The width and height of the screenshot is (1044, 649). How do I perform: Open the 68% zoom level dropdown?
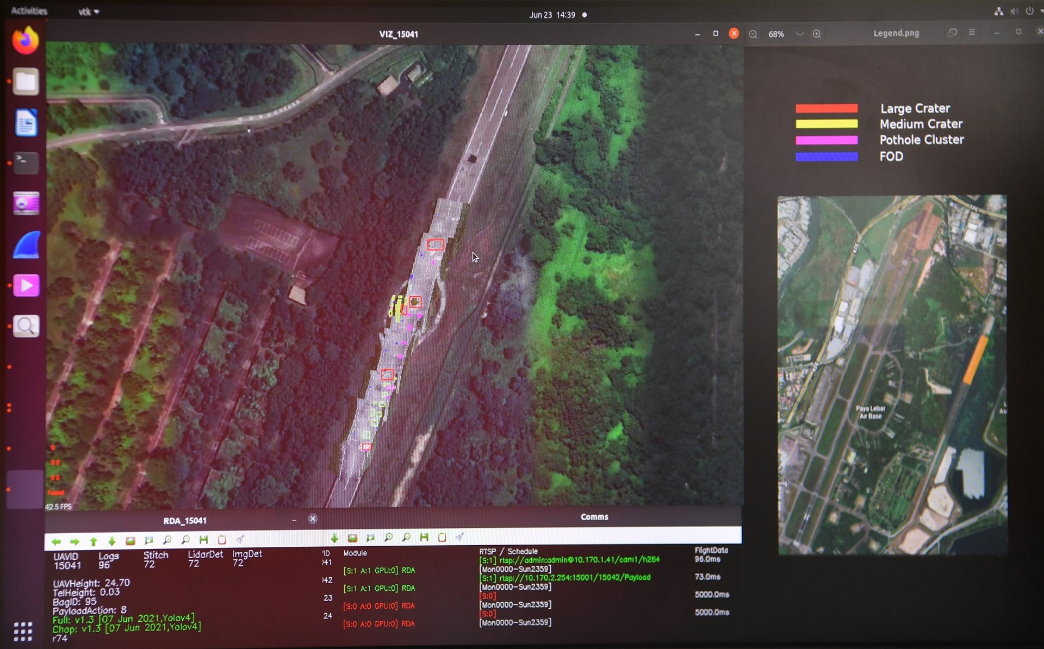coord(799,34)
